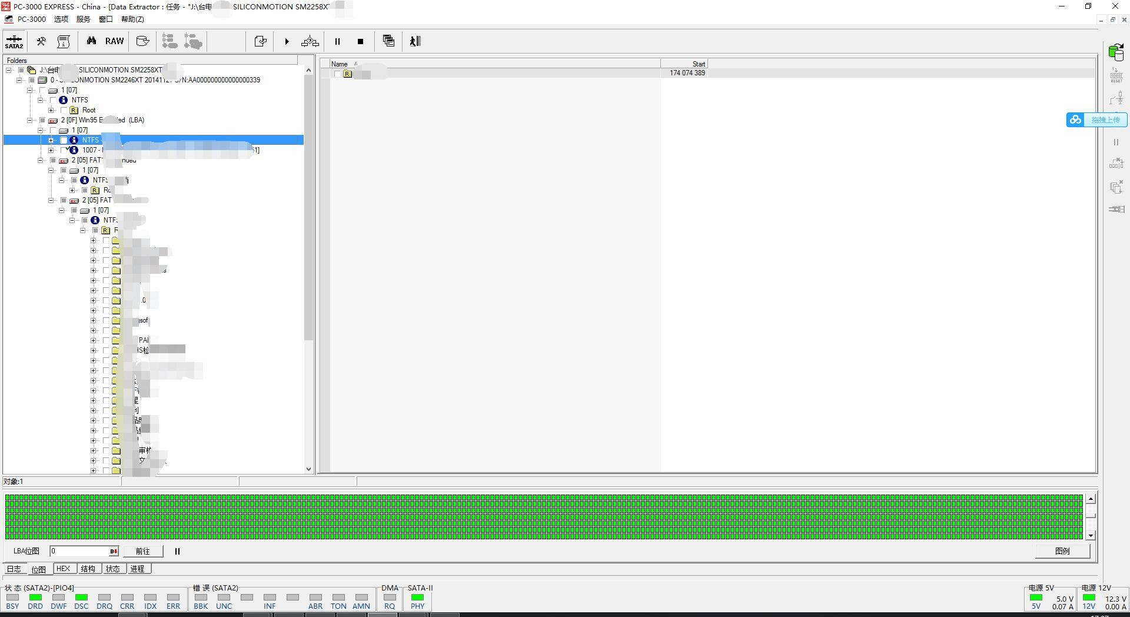Collapse the first 2 [05] FAT extended node
Screen dimensions: 1130x617
click(41, 160)
